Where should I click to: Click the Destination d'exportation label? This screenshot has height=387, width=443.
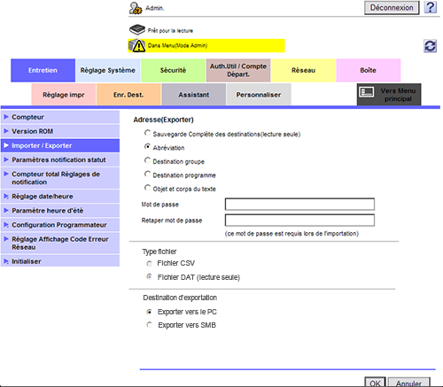[180, 298]
